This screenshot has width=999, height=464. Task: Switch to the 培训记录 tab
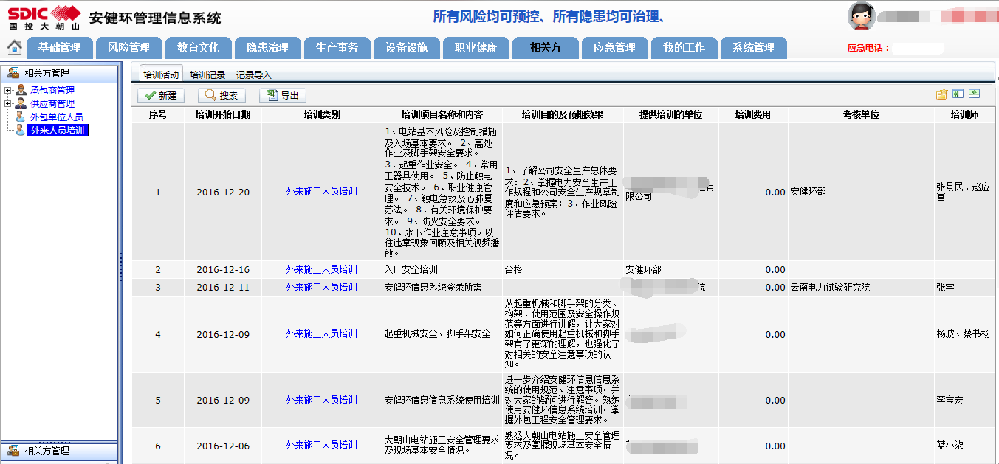pos(207,75)
